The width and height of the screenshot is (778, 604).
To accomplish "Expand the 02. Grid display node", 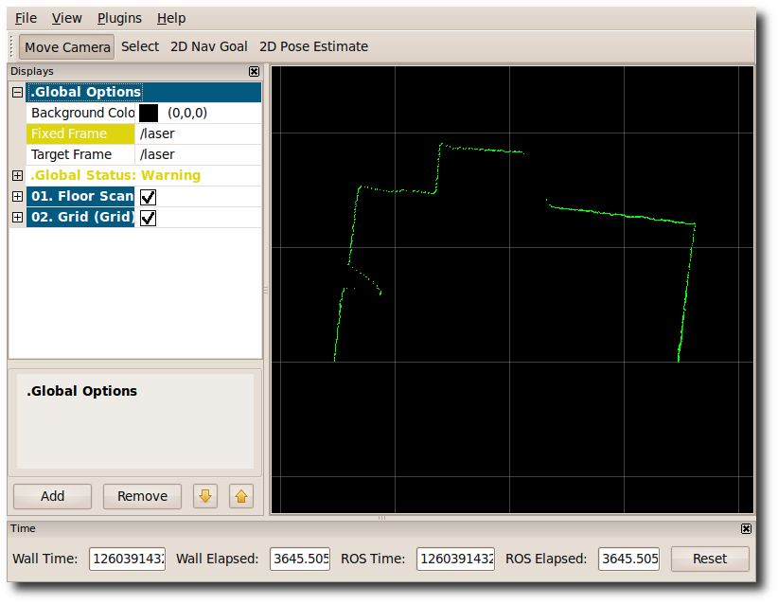I will (x=17, y=218).
